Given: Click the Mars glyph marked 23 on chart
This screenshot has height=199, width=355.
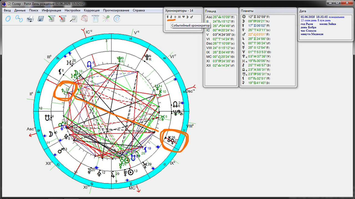Looking at the screenshot, I should pyautogui.click(x=60, y=151).
